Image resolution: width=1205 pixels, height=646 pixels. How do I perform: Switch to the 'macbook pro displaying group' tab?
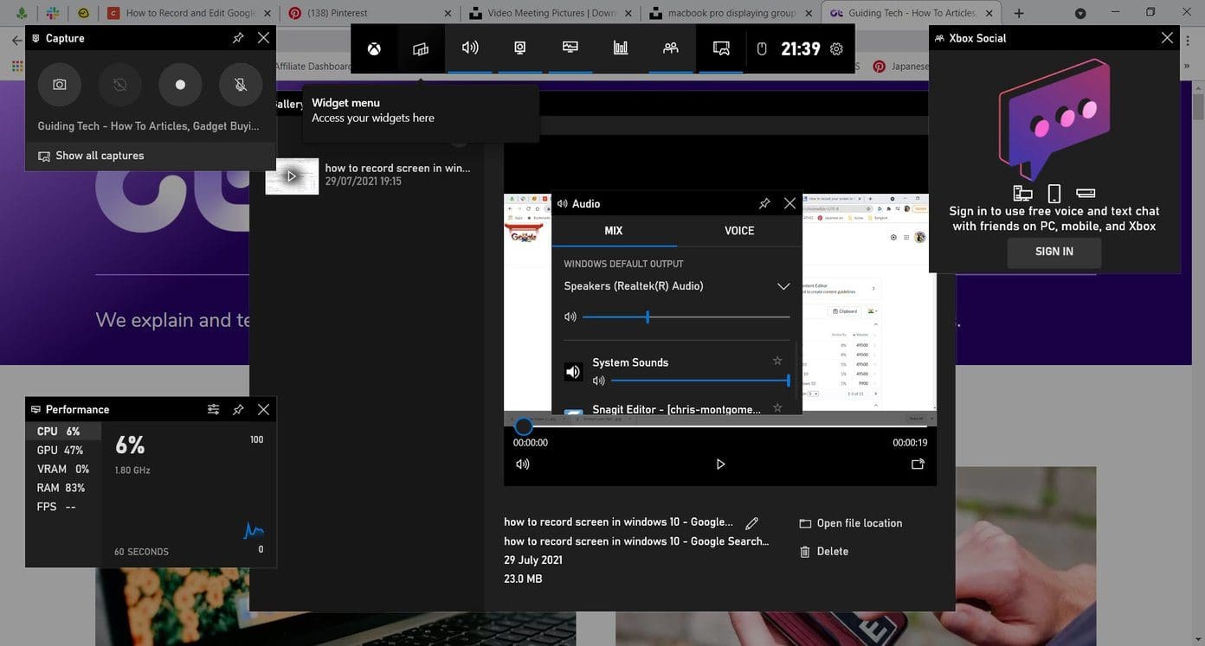pyautogui.click(x=732, y=13)
